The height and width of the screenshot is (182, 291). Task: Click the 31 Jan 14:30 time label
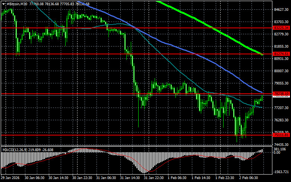pyautogui.click(x=130, y=178)
